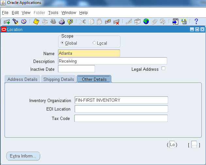Close the form via folder icon
The image size is (206, 165).
[70, 22]
